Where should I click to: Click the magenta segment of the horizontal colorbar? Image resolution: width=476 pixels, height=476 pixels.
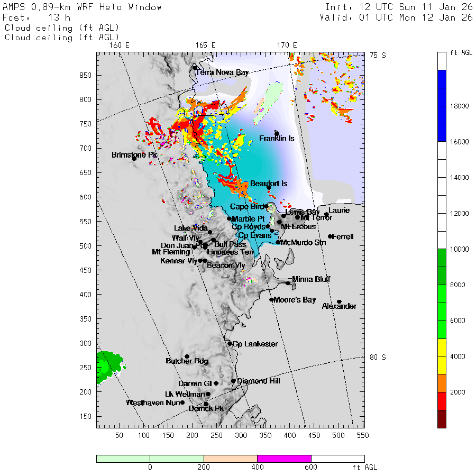pyautogui.click(x=284, y=459)
